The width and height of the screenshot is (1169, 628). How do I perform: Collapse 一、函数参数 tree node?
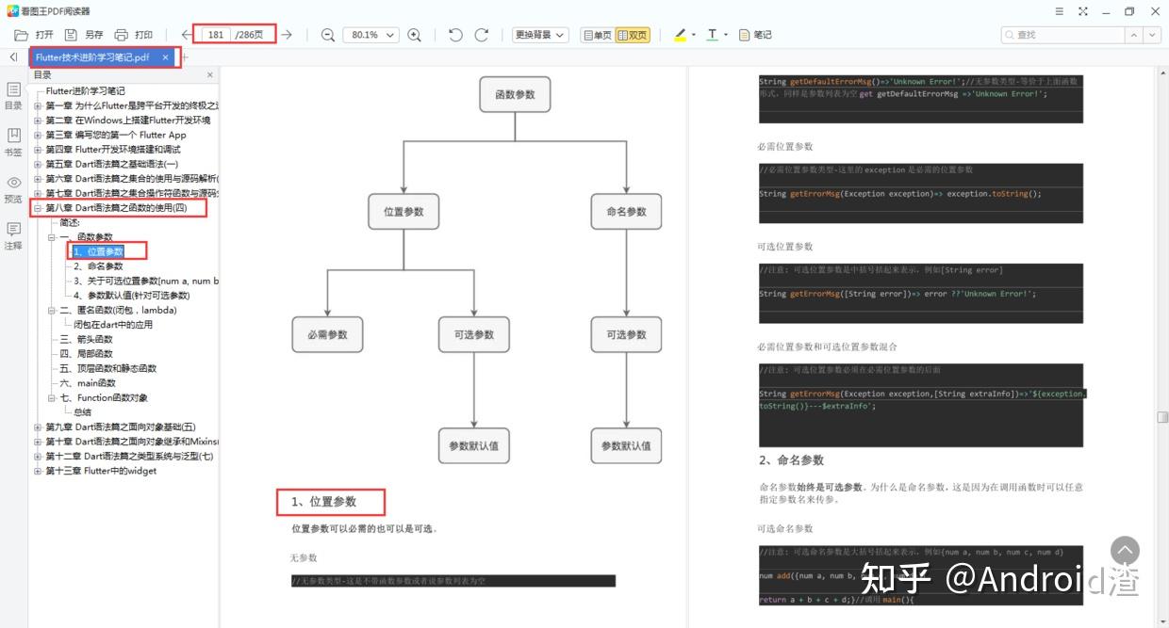pyautogui.click(x=52, y=237)
